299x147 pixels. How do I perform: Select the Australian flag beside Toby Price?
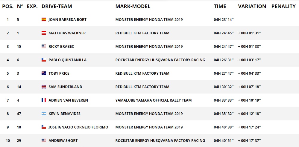[44, 73]
